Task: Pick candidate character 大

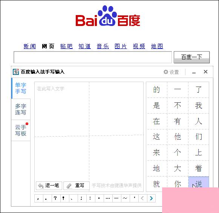Action: (x=178, y=168)
